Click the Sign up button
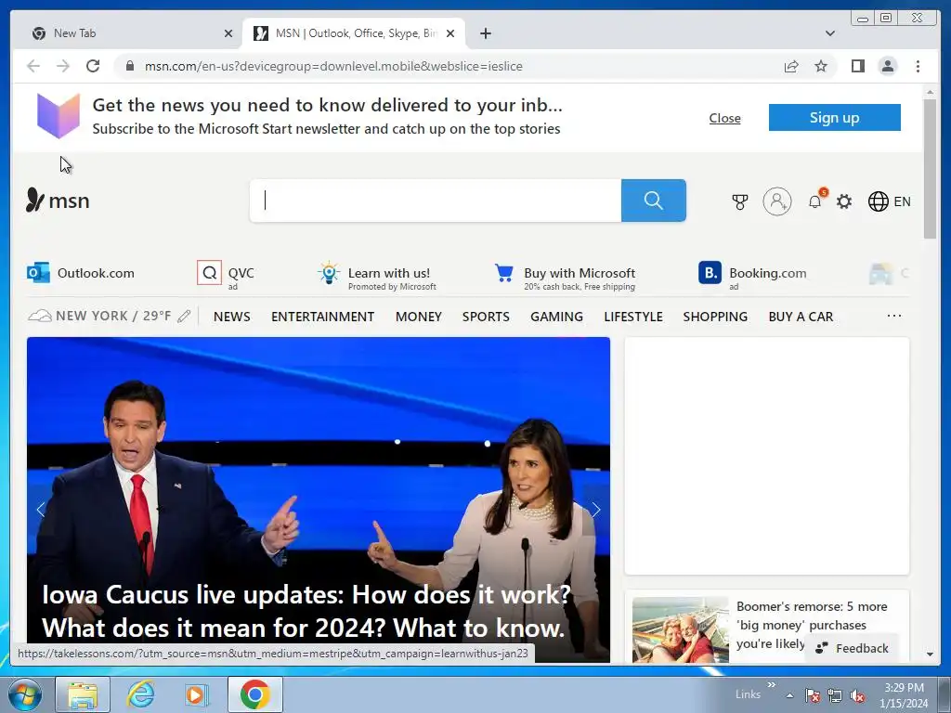 coord(835,118)
